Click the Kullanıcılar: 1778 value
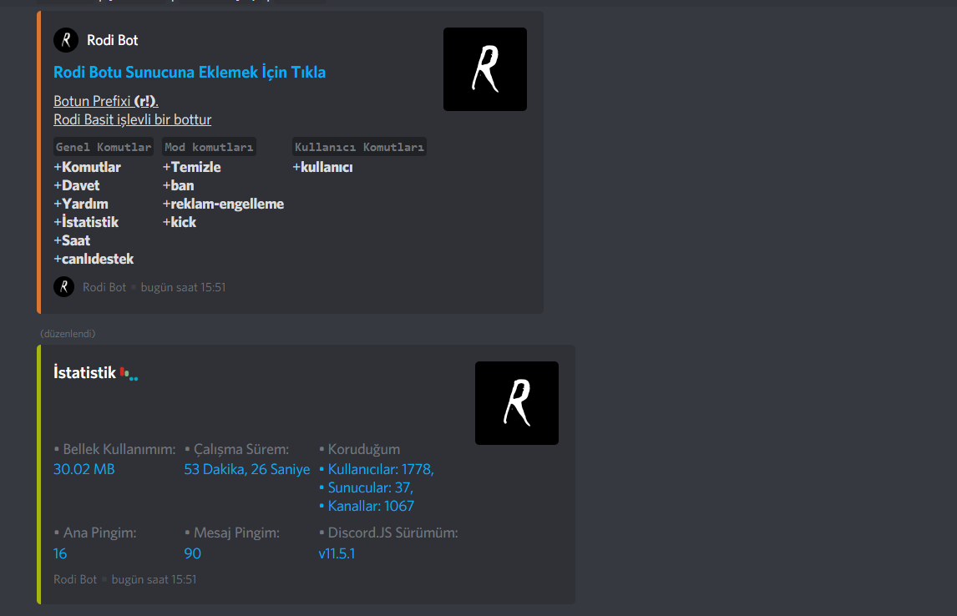Viewport: 957px width, 616px height. (x=376, y=470)
